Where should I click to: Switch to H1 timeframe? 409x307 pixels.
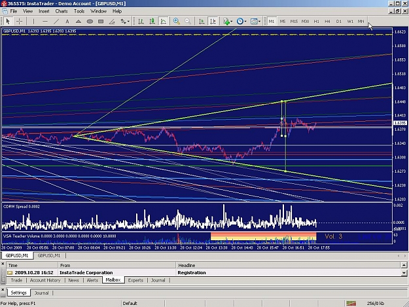tap(316, 21)
